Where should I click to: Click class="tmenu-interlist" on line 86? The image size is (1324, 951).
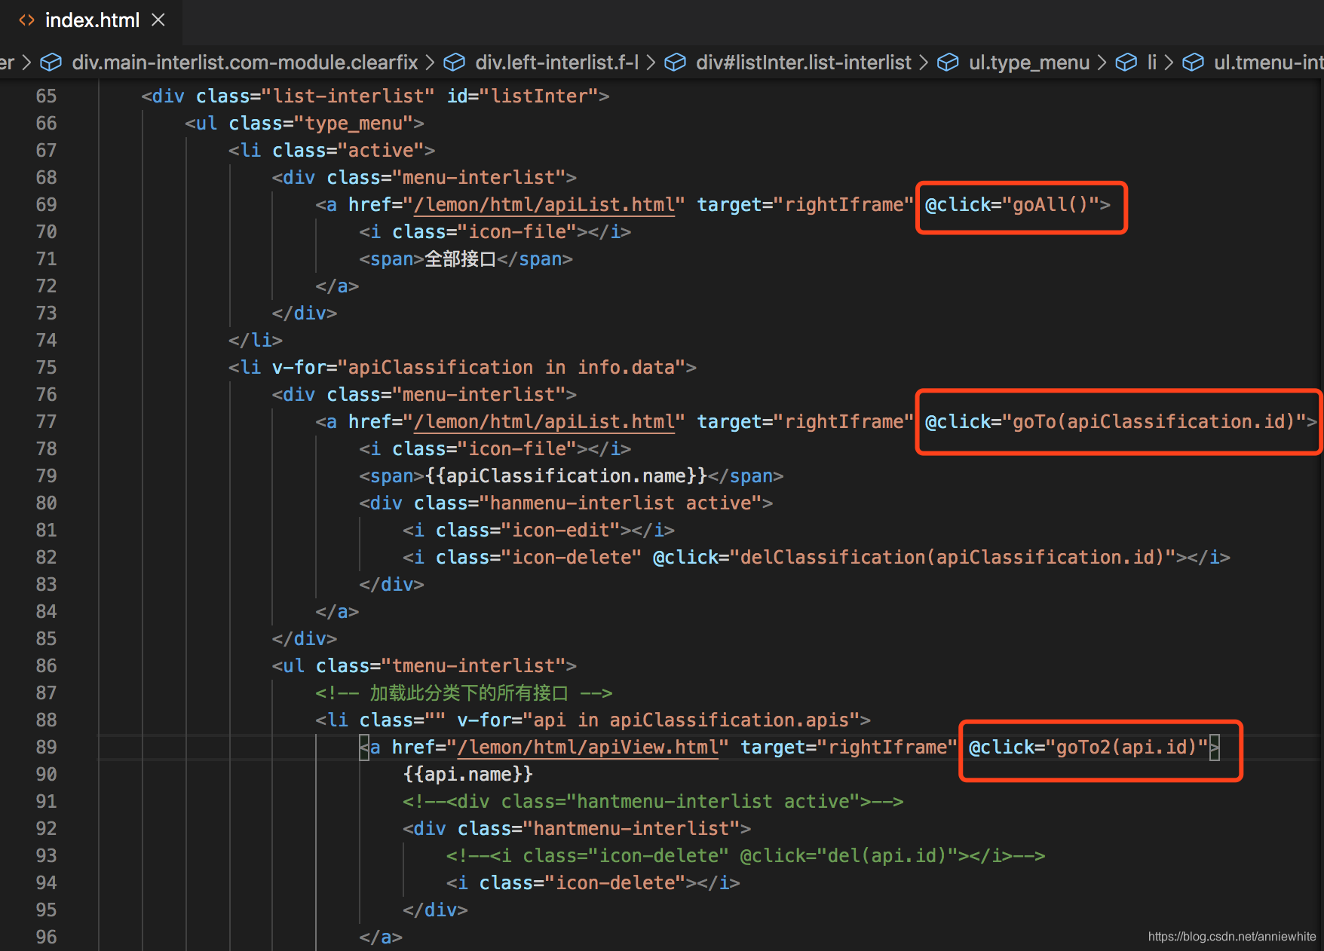pos(440,665)
